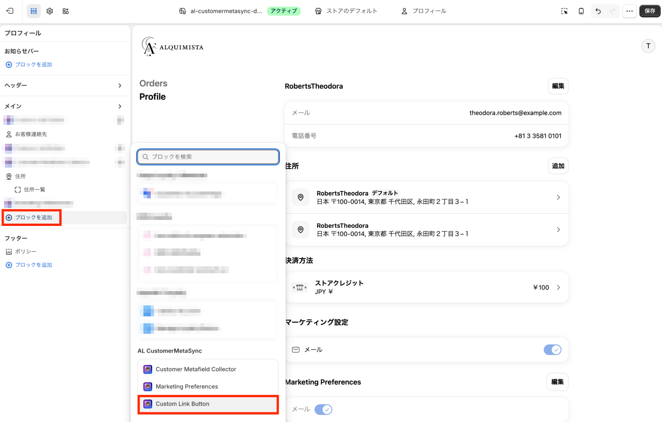Open the app embeds icon
Screen dimensions: 662x422
(x=66, y=11)
